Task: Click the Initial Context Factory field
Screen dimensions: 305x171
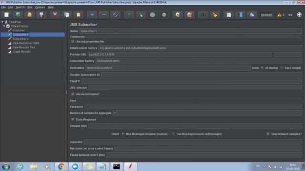Action: click(x=200, y=48)
